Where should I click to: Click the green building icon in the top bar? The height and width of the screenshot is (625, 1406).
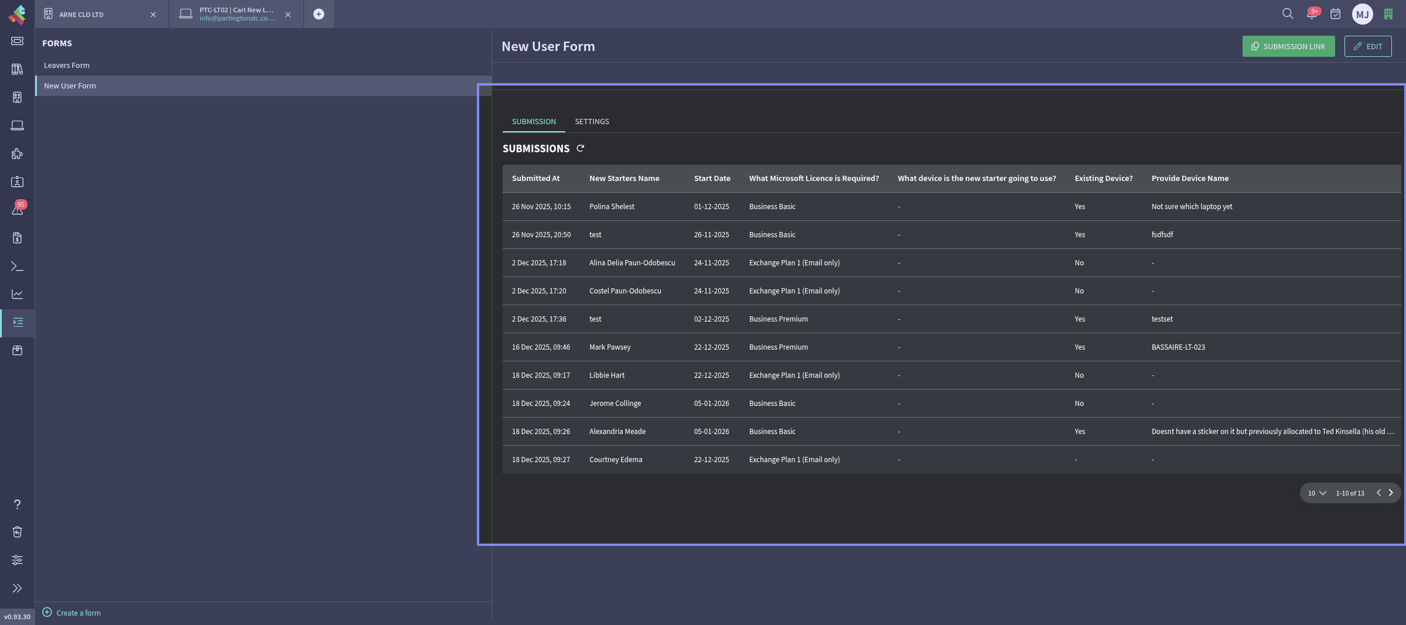click(1388, 14)
